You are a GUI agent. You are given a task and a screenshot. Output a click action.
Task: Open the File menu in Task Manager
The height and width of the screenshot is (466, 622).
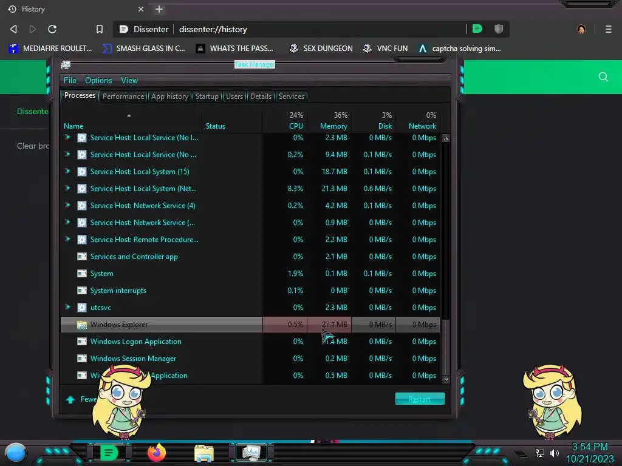tap(70, 81)
